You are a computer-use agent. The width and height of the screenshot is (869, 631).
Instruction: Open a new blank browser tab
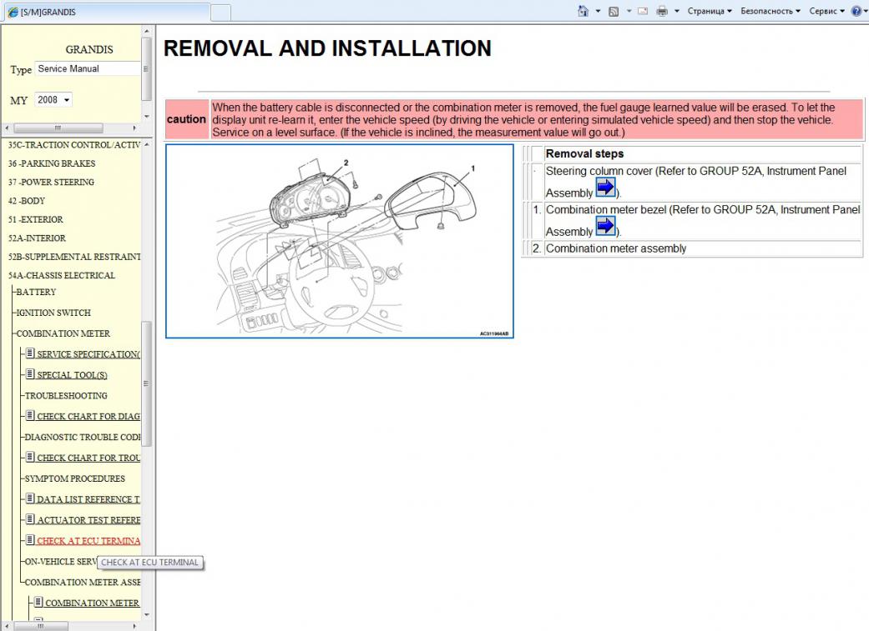pos(221,13)
